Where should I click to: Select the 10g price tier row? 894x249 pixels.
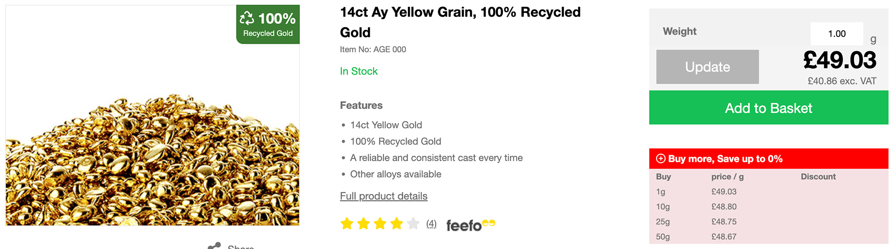(769, 207)
